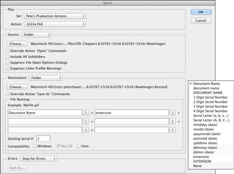This screenshot has height=174, width=234.
Task: Click the Cancel button
Action: click(x=201, y=21)
